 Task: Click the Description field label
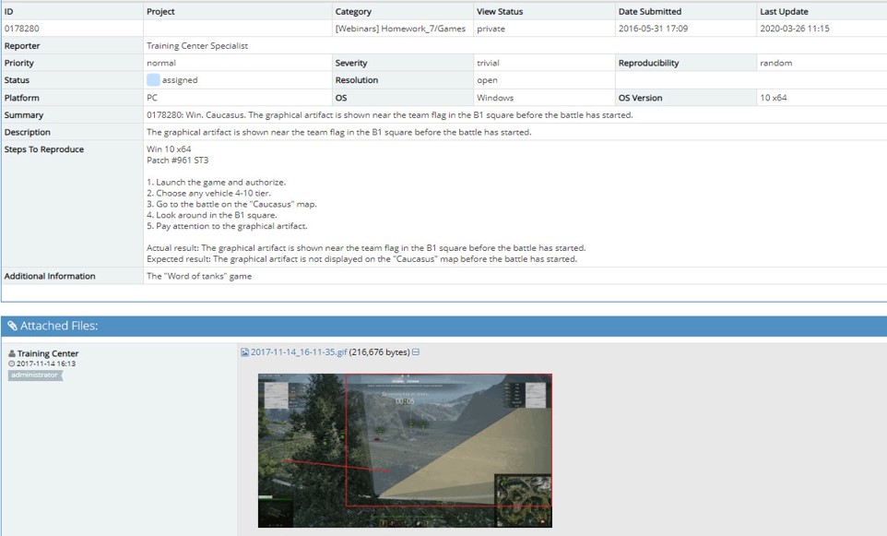click(x=27, y=132)
